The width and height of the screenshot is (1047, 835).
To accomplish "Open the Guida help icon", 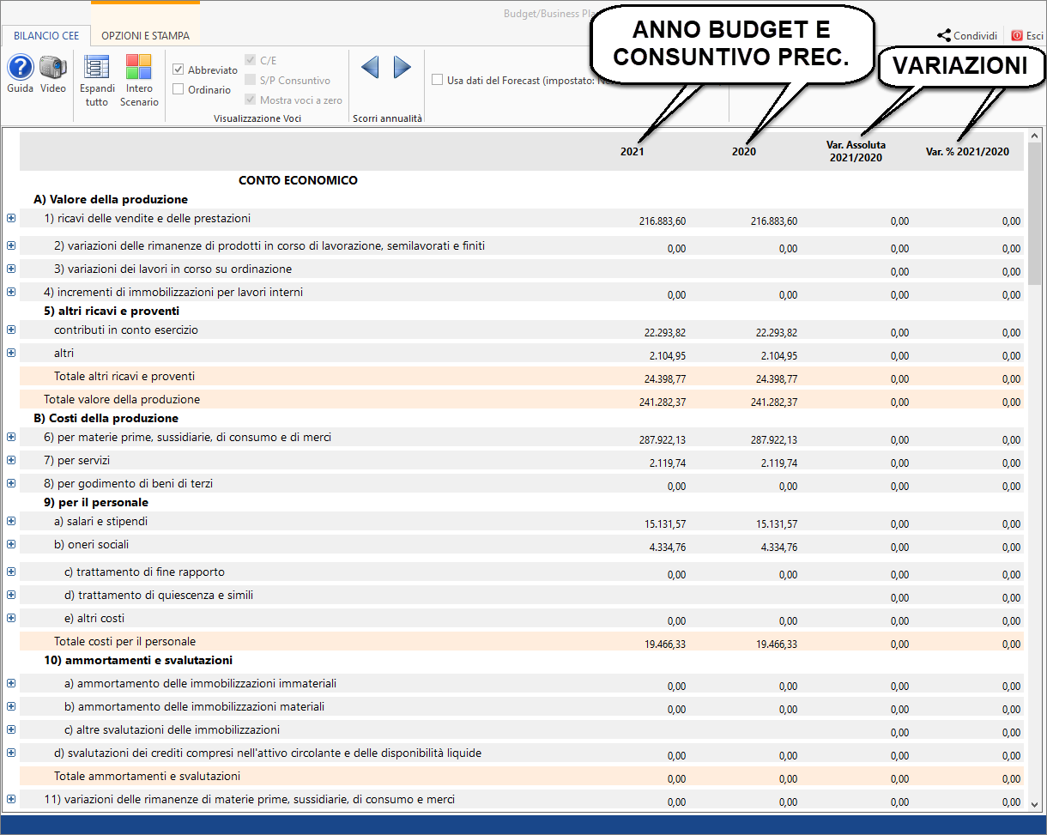I will tap(21, 67).
